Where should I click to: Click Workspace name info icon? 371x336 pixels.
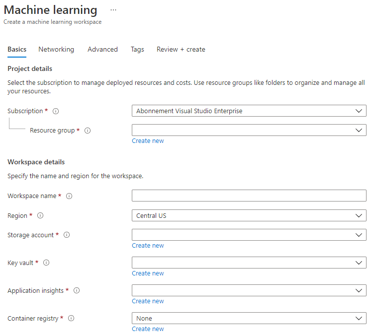click(x=69, y=196)
